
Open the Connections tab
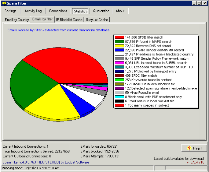pos(58,11)
